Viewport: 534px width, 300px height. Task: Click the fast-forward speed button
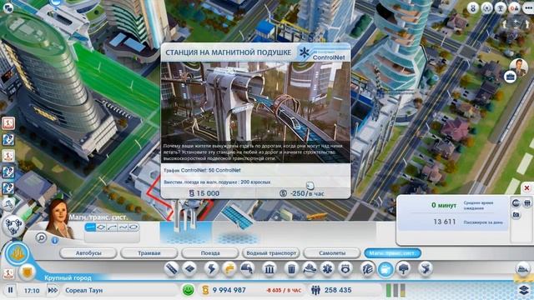pyautogui.click(x=53, y=290)
